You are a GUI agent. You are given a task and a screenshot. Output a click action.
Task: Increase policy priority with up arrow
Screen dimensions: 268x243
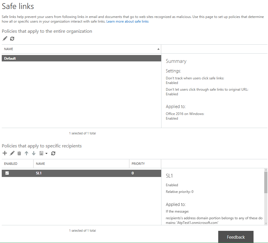point(26,153)
